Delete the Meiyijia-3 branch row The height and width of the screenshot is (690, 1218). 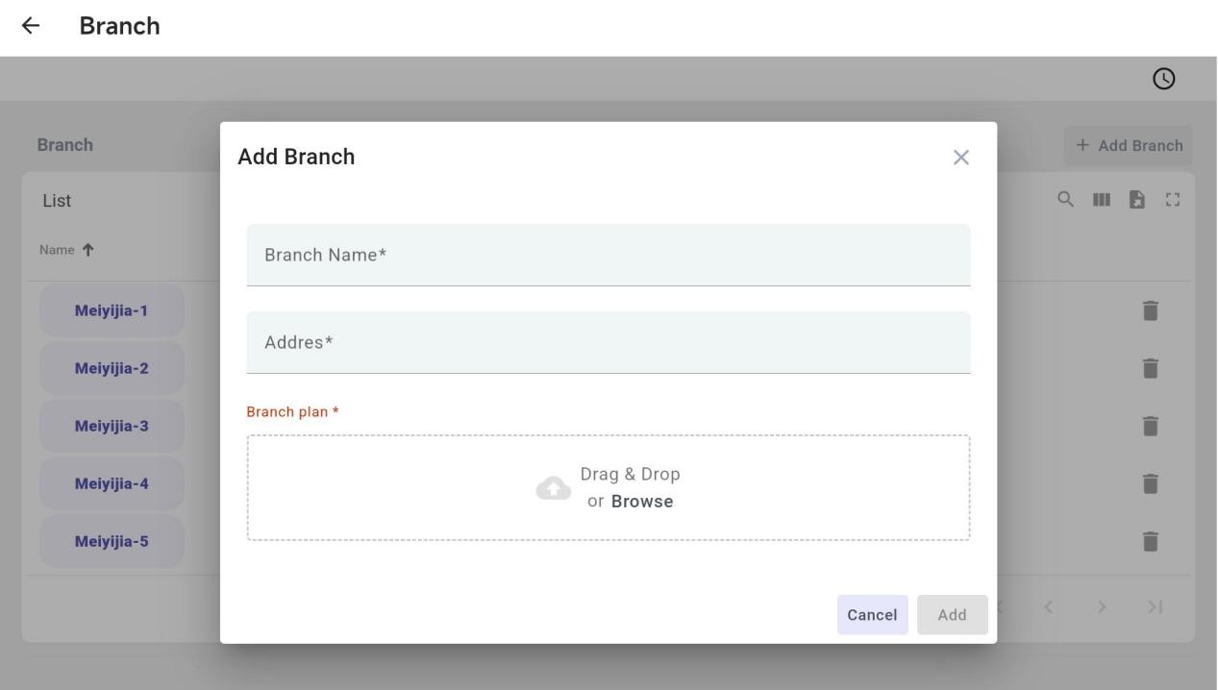click(x=1150, y=426)
